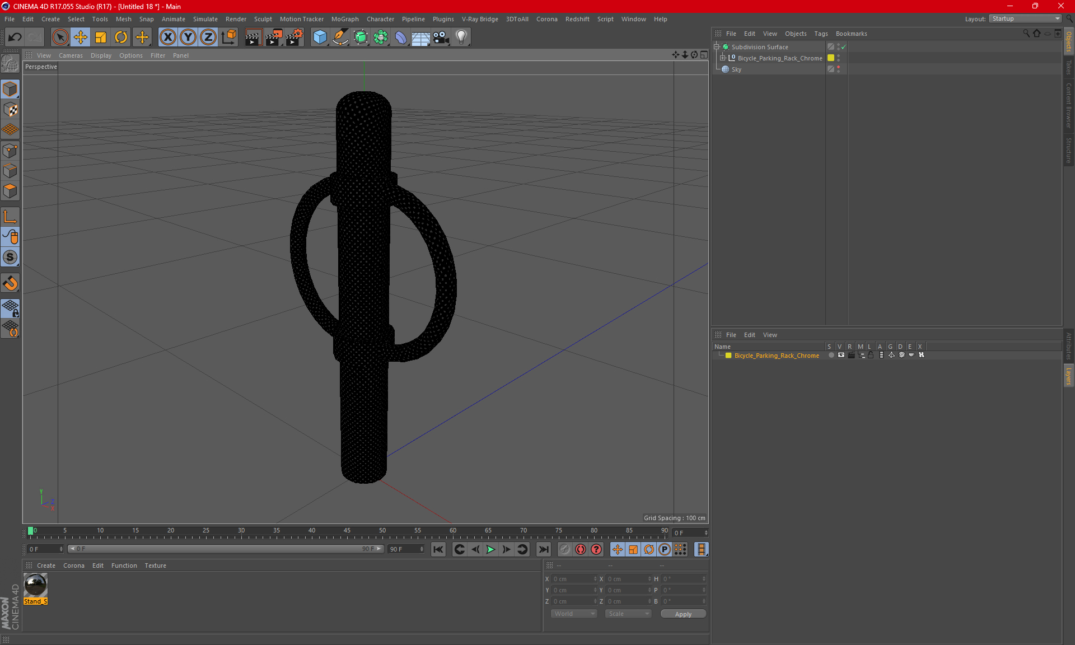Switch to Edges mode
This screenshot has height=645, width=1075.
(10, 171)
